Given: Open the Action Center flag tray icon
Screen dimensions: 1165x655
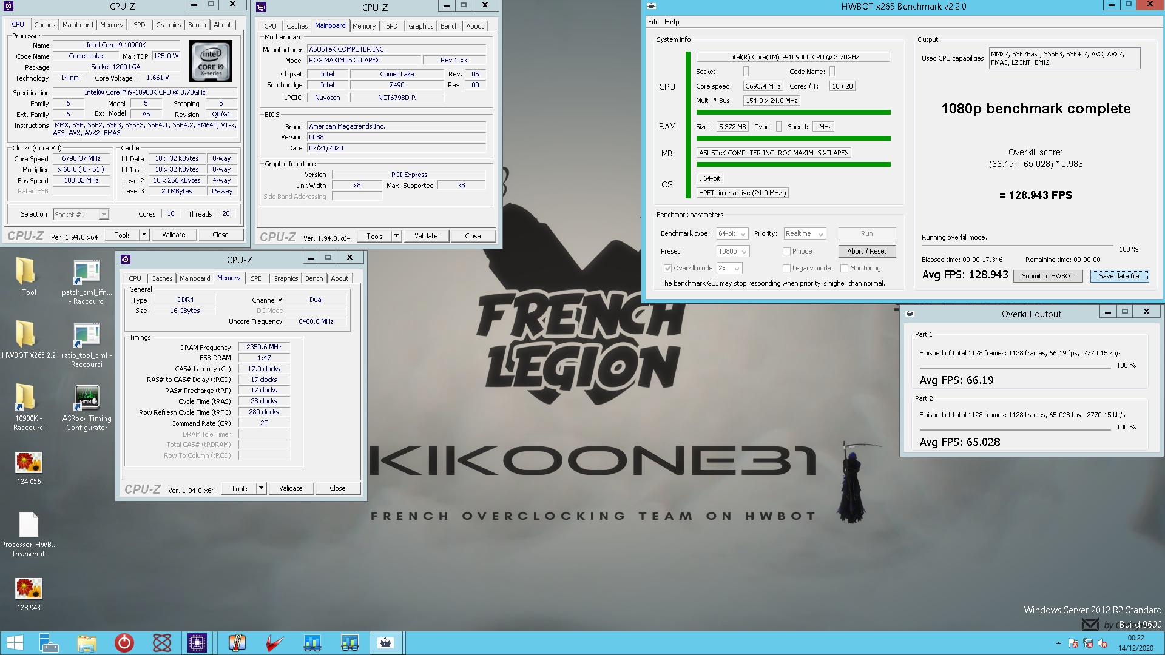Looking at the screenshot, I should tap(1073, 643).
